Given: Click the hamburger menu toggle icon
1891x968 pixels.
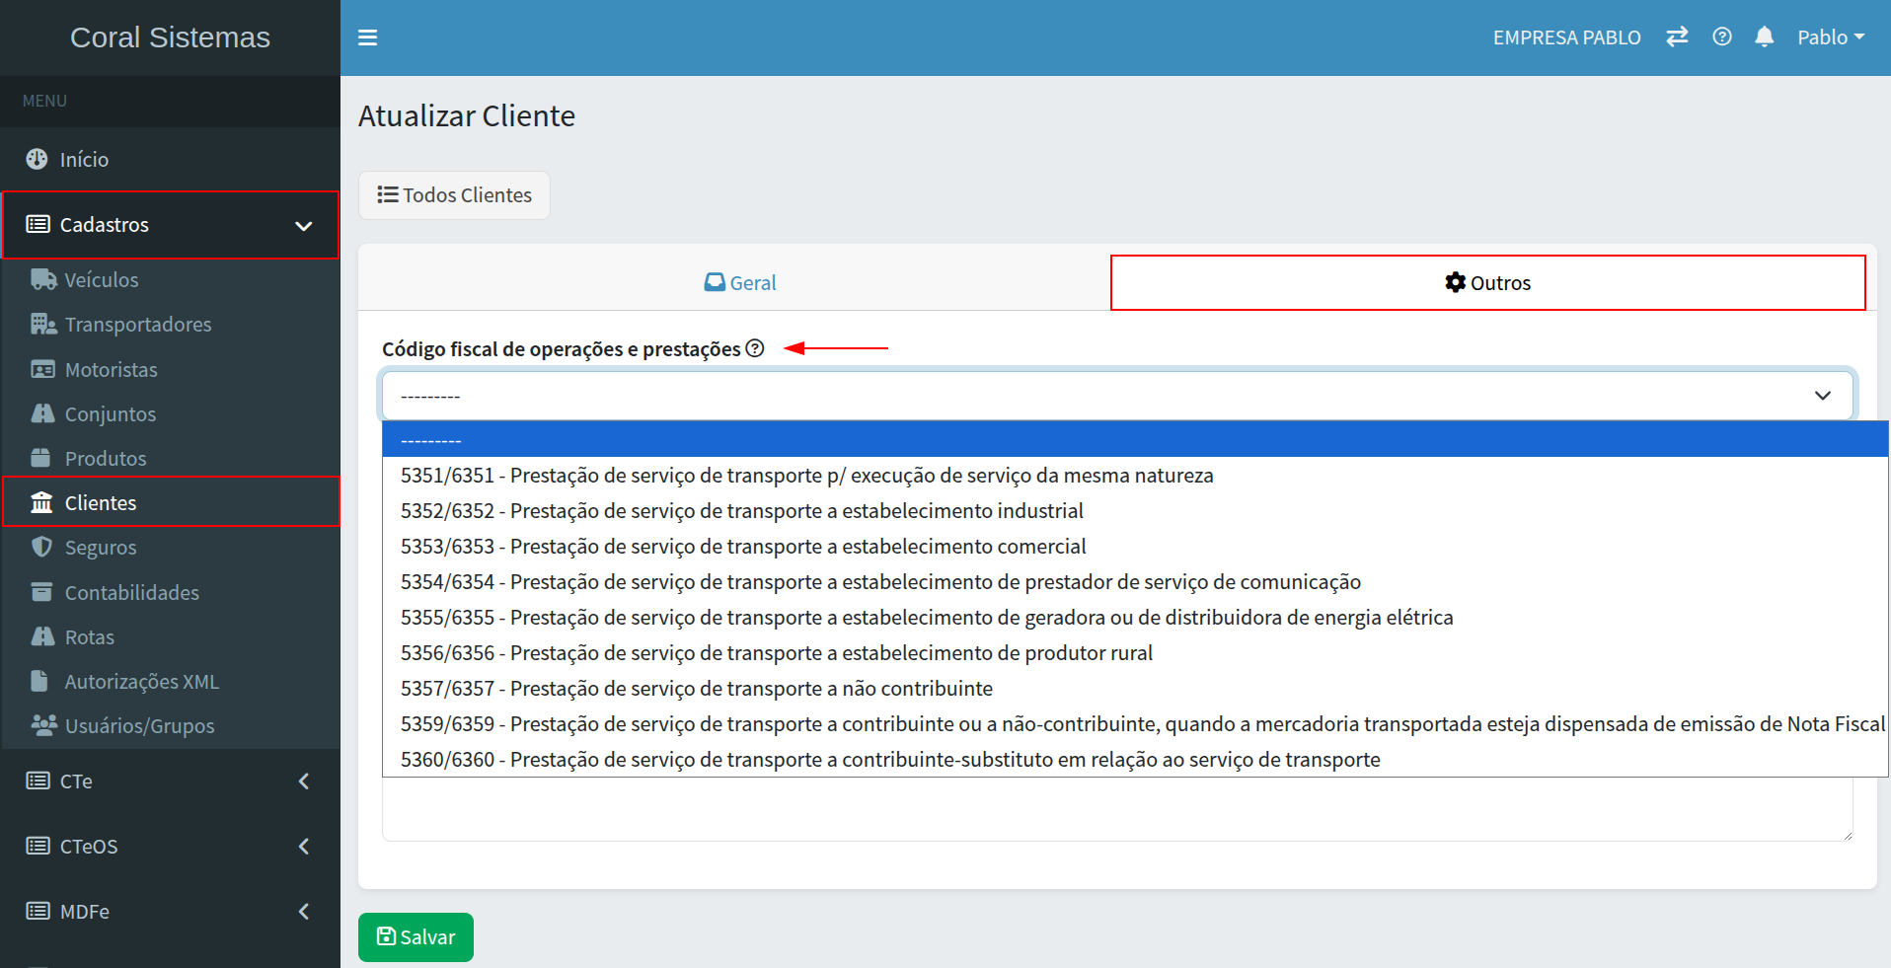Looking at the screenshot, I should 367,37.
